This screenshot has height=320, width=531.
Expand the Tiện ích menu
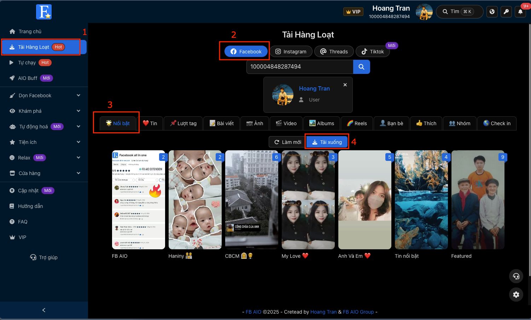click(x=44, y=142)
